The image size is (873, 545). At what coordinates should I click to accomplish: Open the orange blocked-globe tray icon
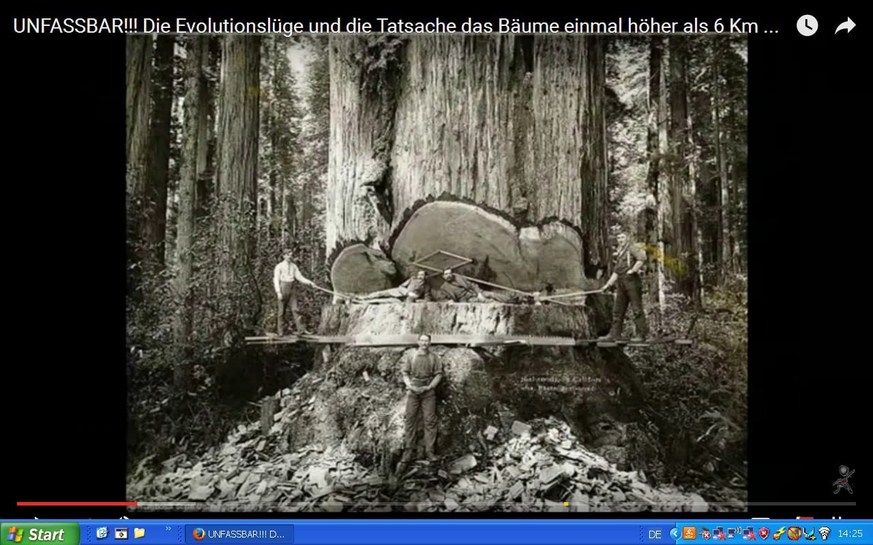coord(794,533)
